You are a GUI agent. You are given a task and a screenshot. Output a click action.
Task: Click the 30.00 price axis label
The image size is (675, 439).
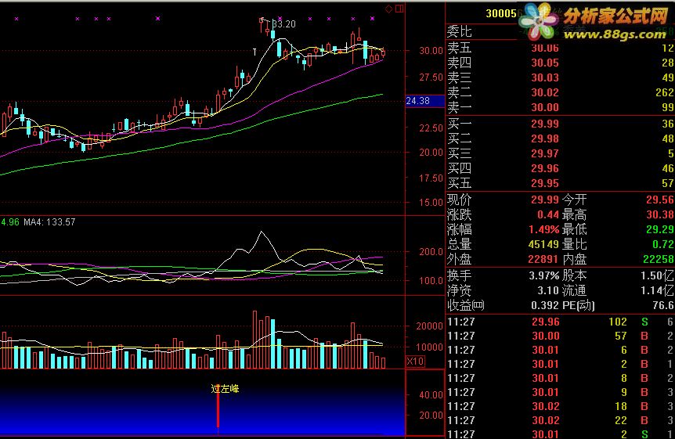point(431,51)
